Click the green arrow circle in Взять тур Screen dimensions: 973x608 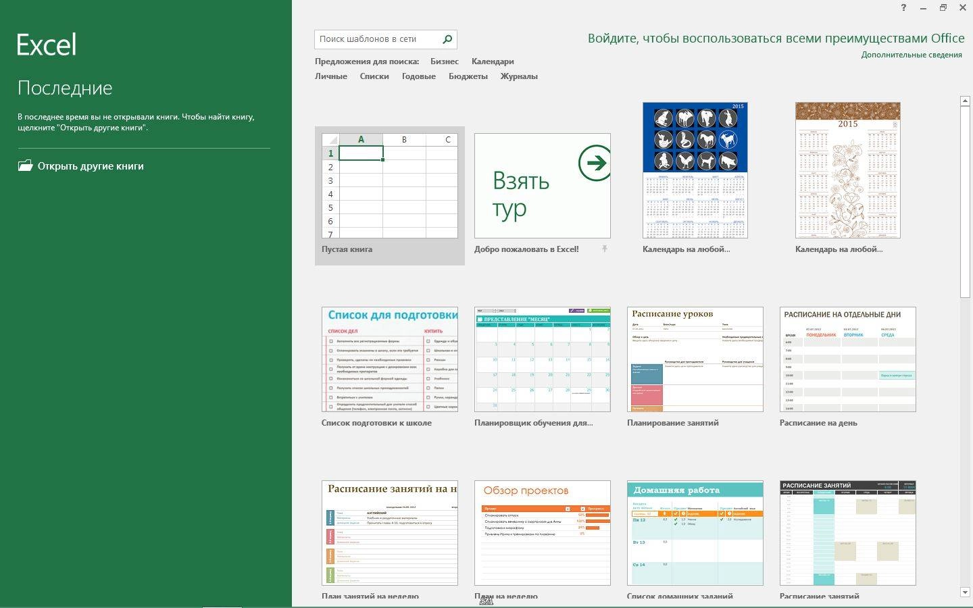tap(595, 163)
